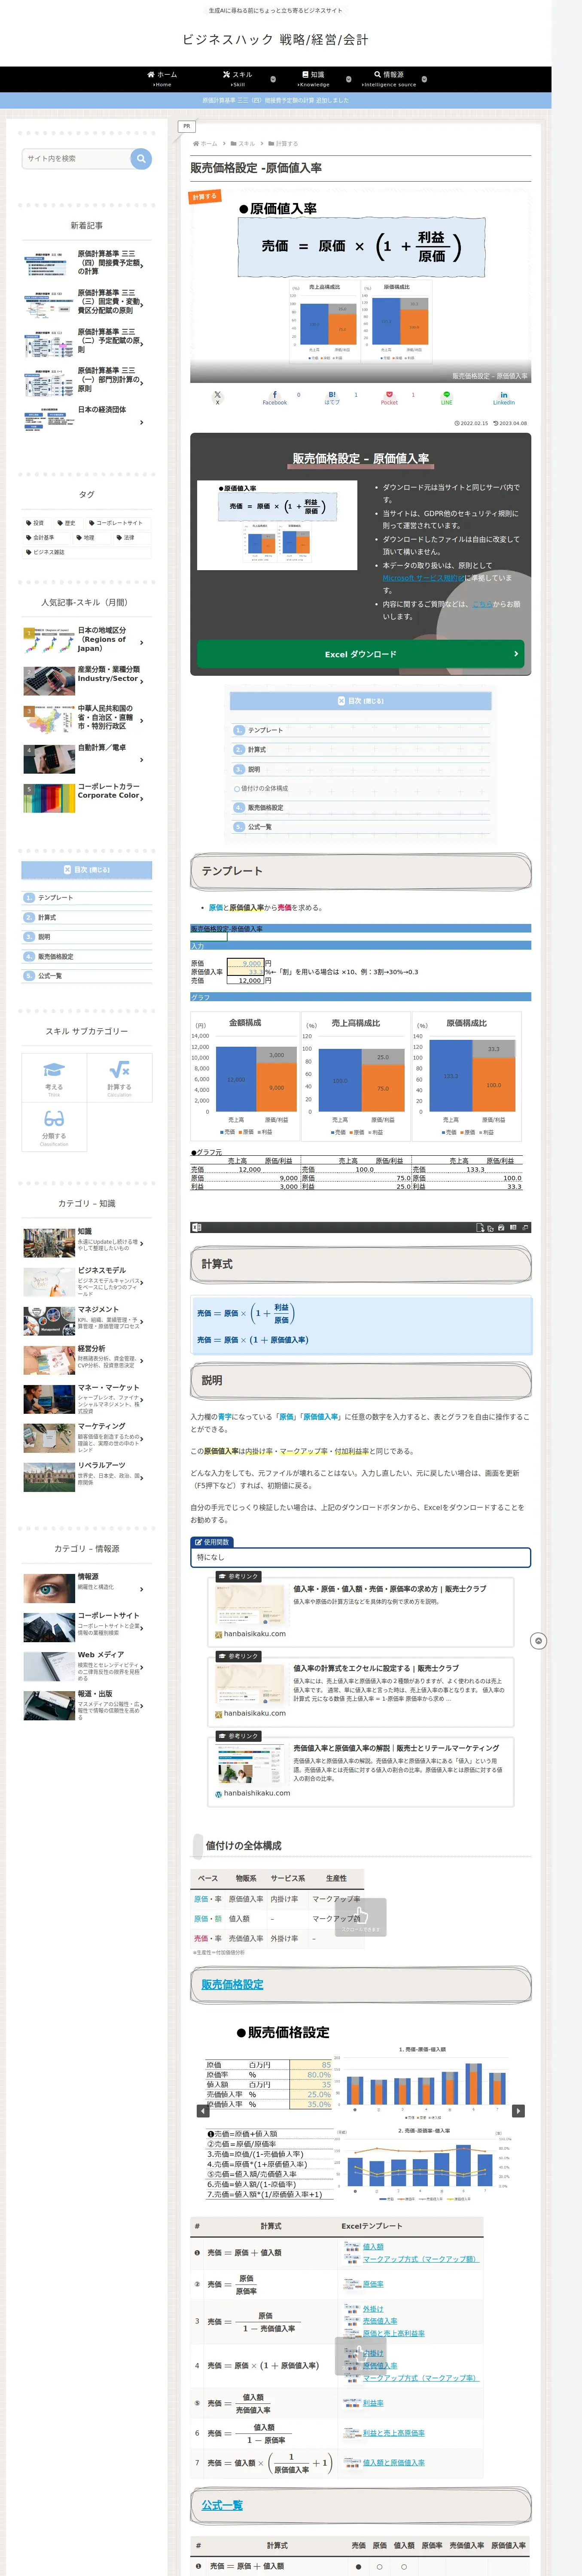Follow the 公式一覧 heading link
Viewport: 582px width, 2576px height.
[x=222, y=2505]
